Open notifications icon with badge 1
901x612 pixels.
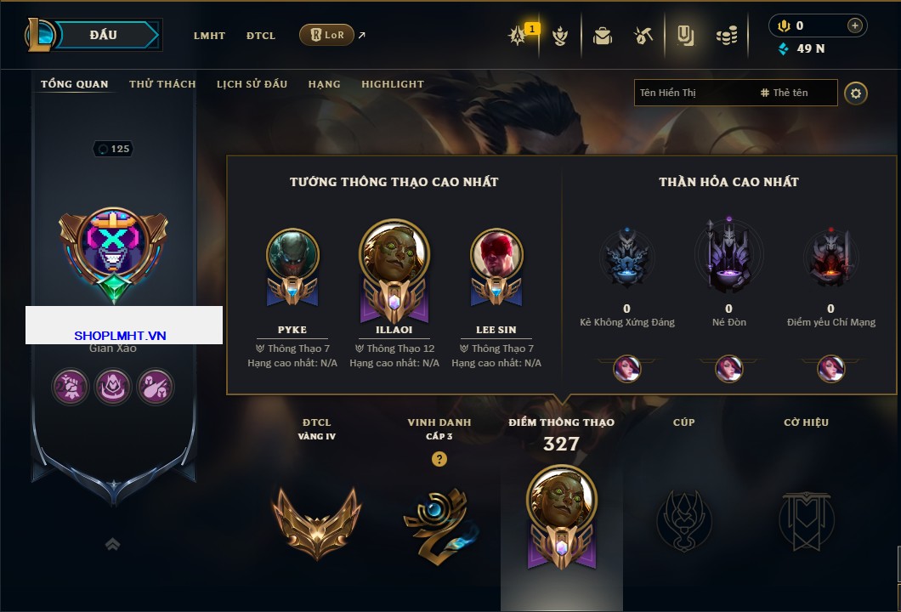tap(518, 35)
